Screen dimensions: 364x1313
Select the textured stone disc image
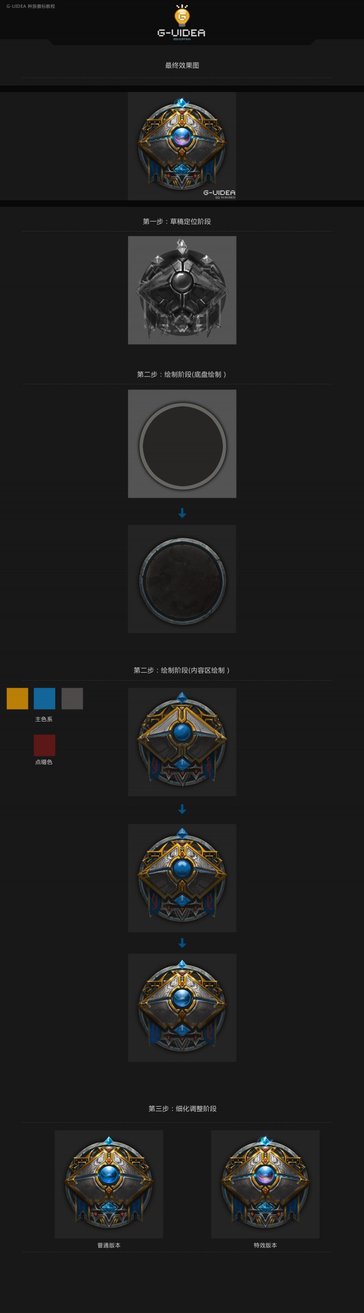click(x=182, y=579)
